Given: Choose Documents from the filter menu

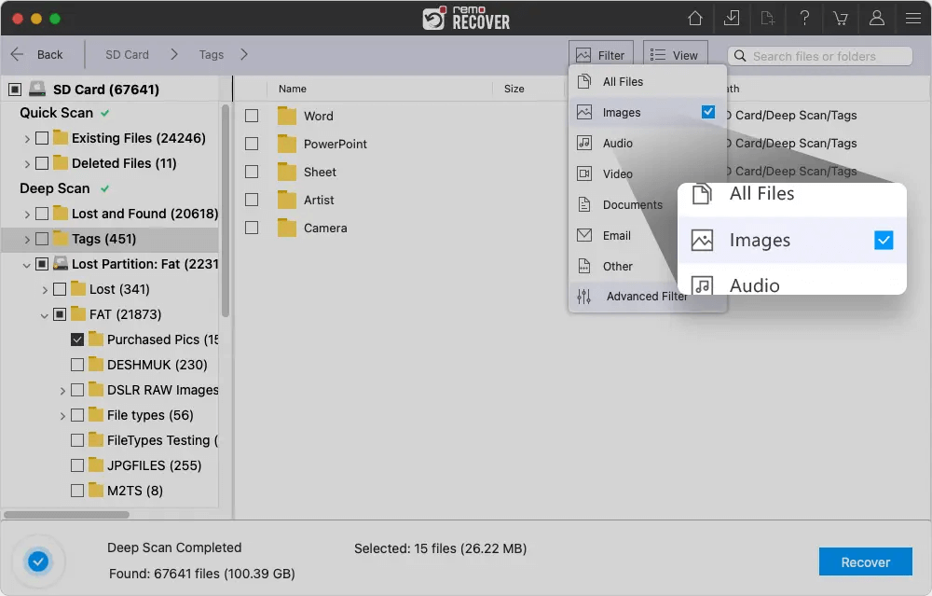Looking at the screenshot, I should (x=632, y=204).
